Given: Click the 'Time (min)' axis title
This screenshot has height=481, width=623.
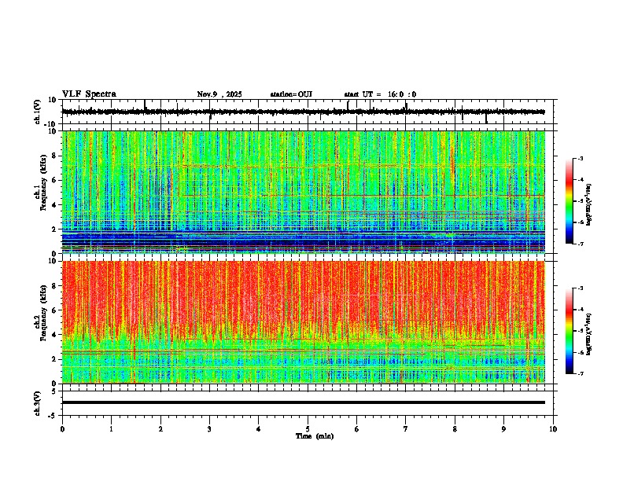Looking at the screenshot, I should pyautogui.click(x=315, y=436).
